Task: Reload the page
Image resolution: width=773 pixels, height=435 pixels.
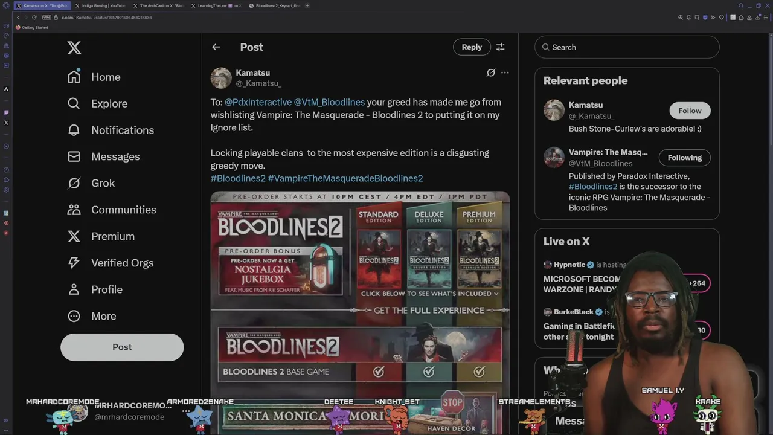Action: (34, 18)
